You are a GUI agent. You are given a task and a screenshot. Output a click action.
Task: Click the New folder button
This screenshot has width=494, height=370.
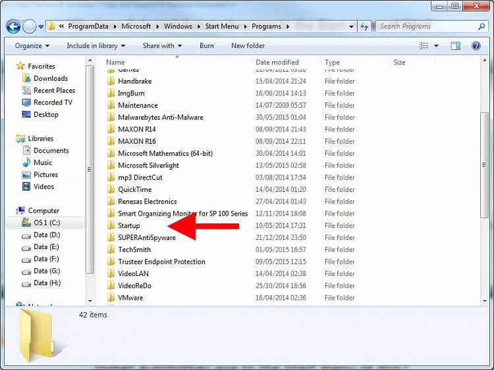248,46
